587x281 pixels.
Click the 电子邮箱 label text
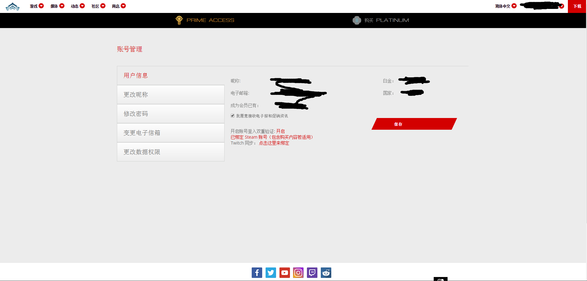[240, 93]
